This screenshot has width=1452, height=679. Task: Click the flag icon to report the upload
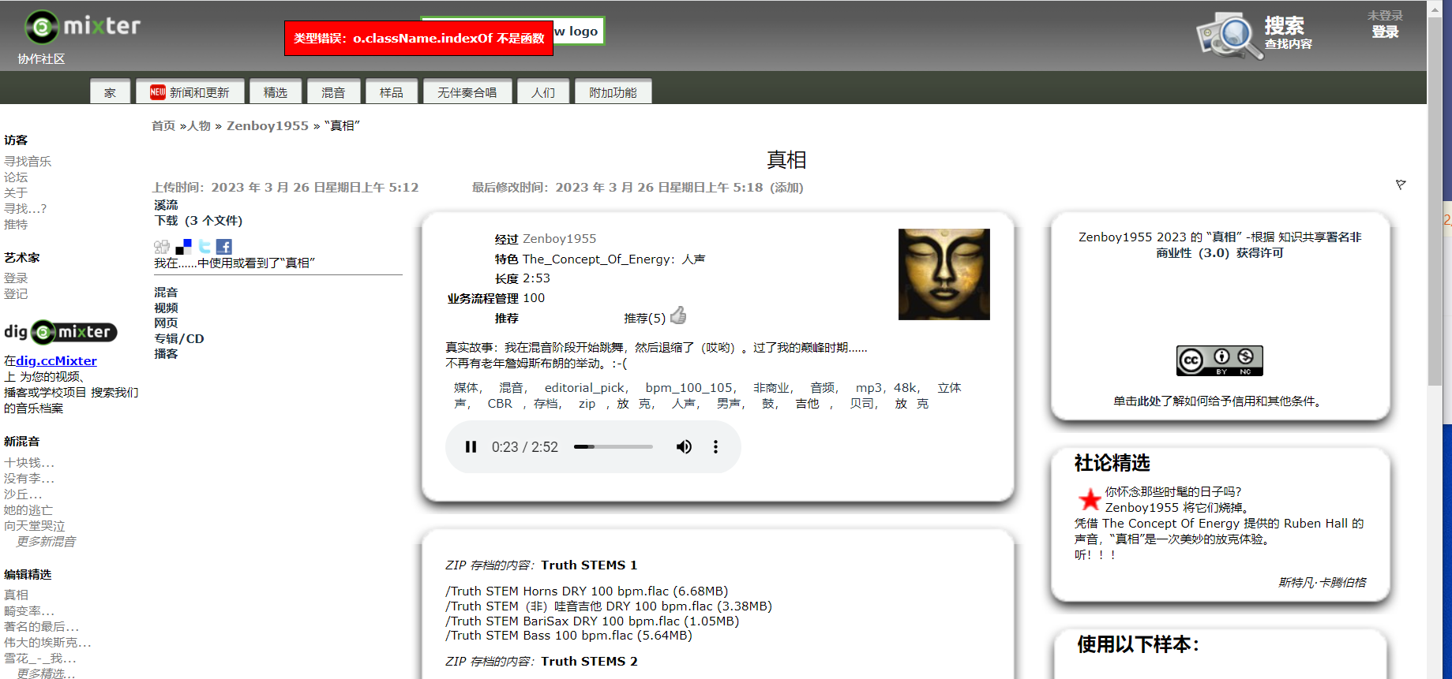[x=1400, y=185]
